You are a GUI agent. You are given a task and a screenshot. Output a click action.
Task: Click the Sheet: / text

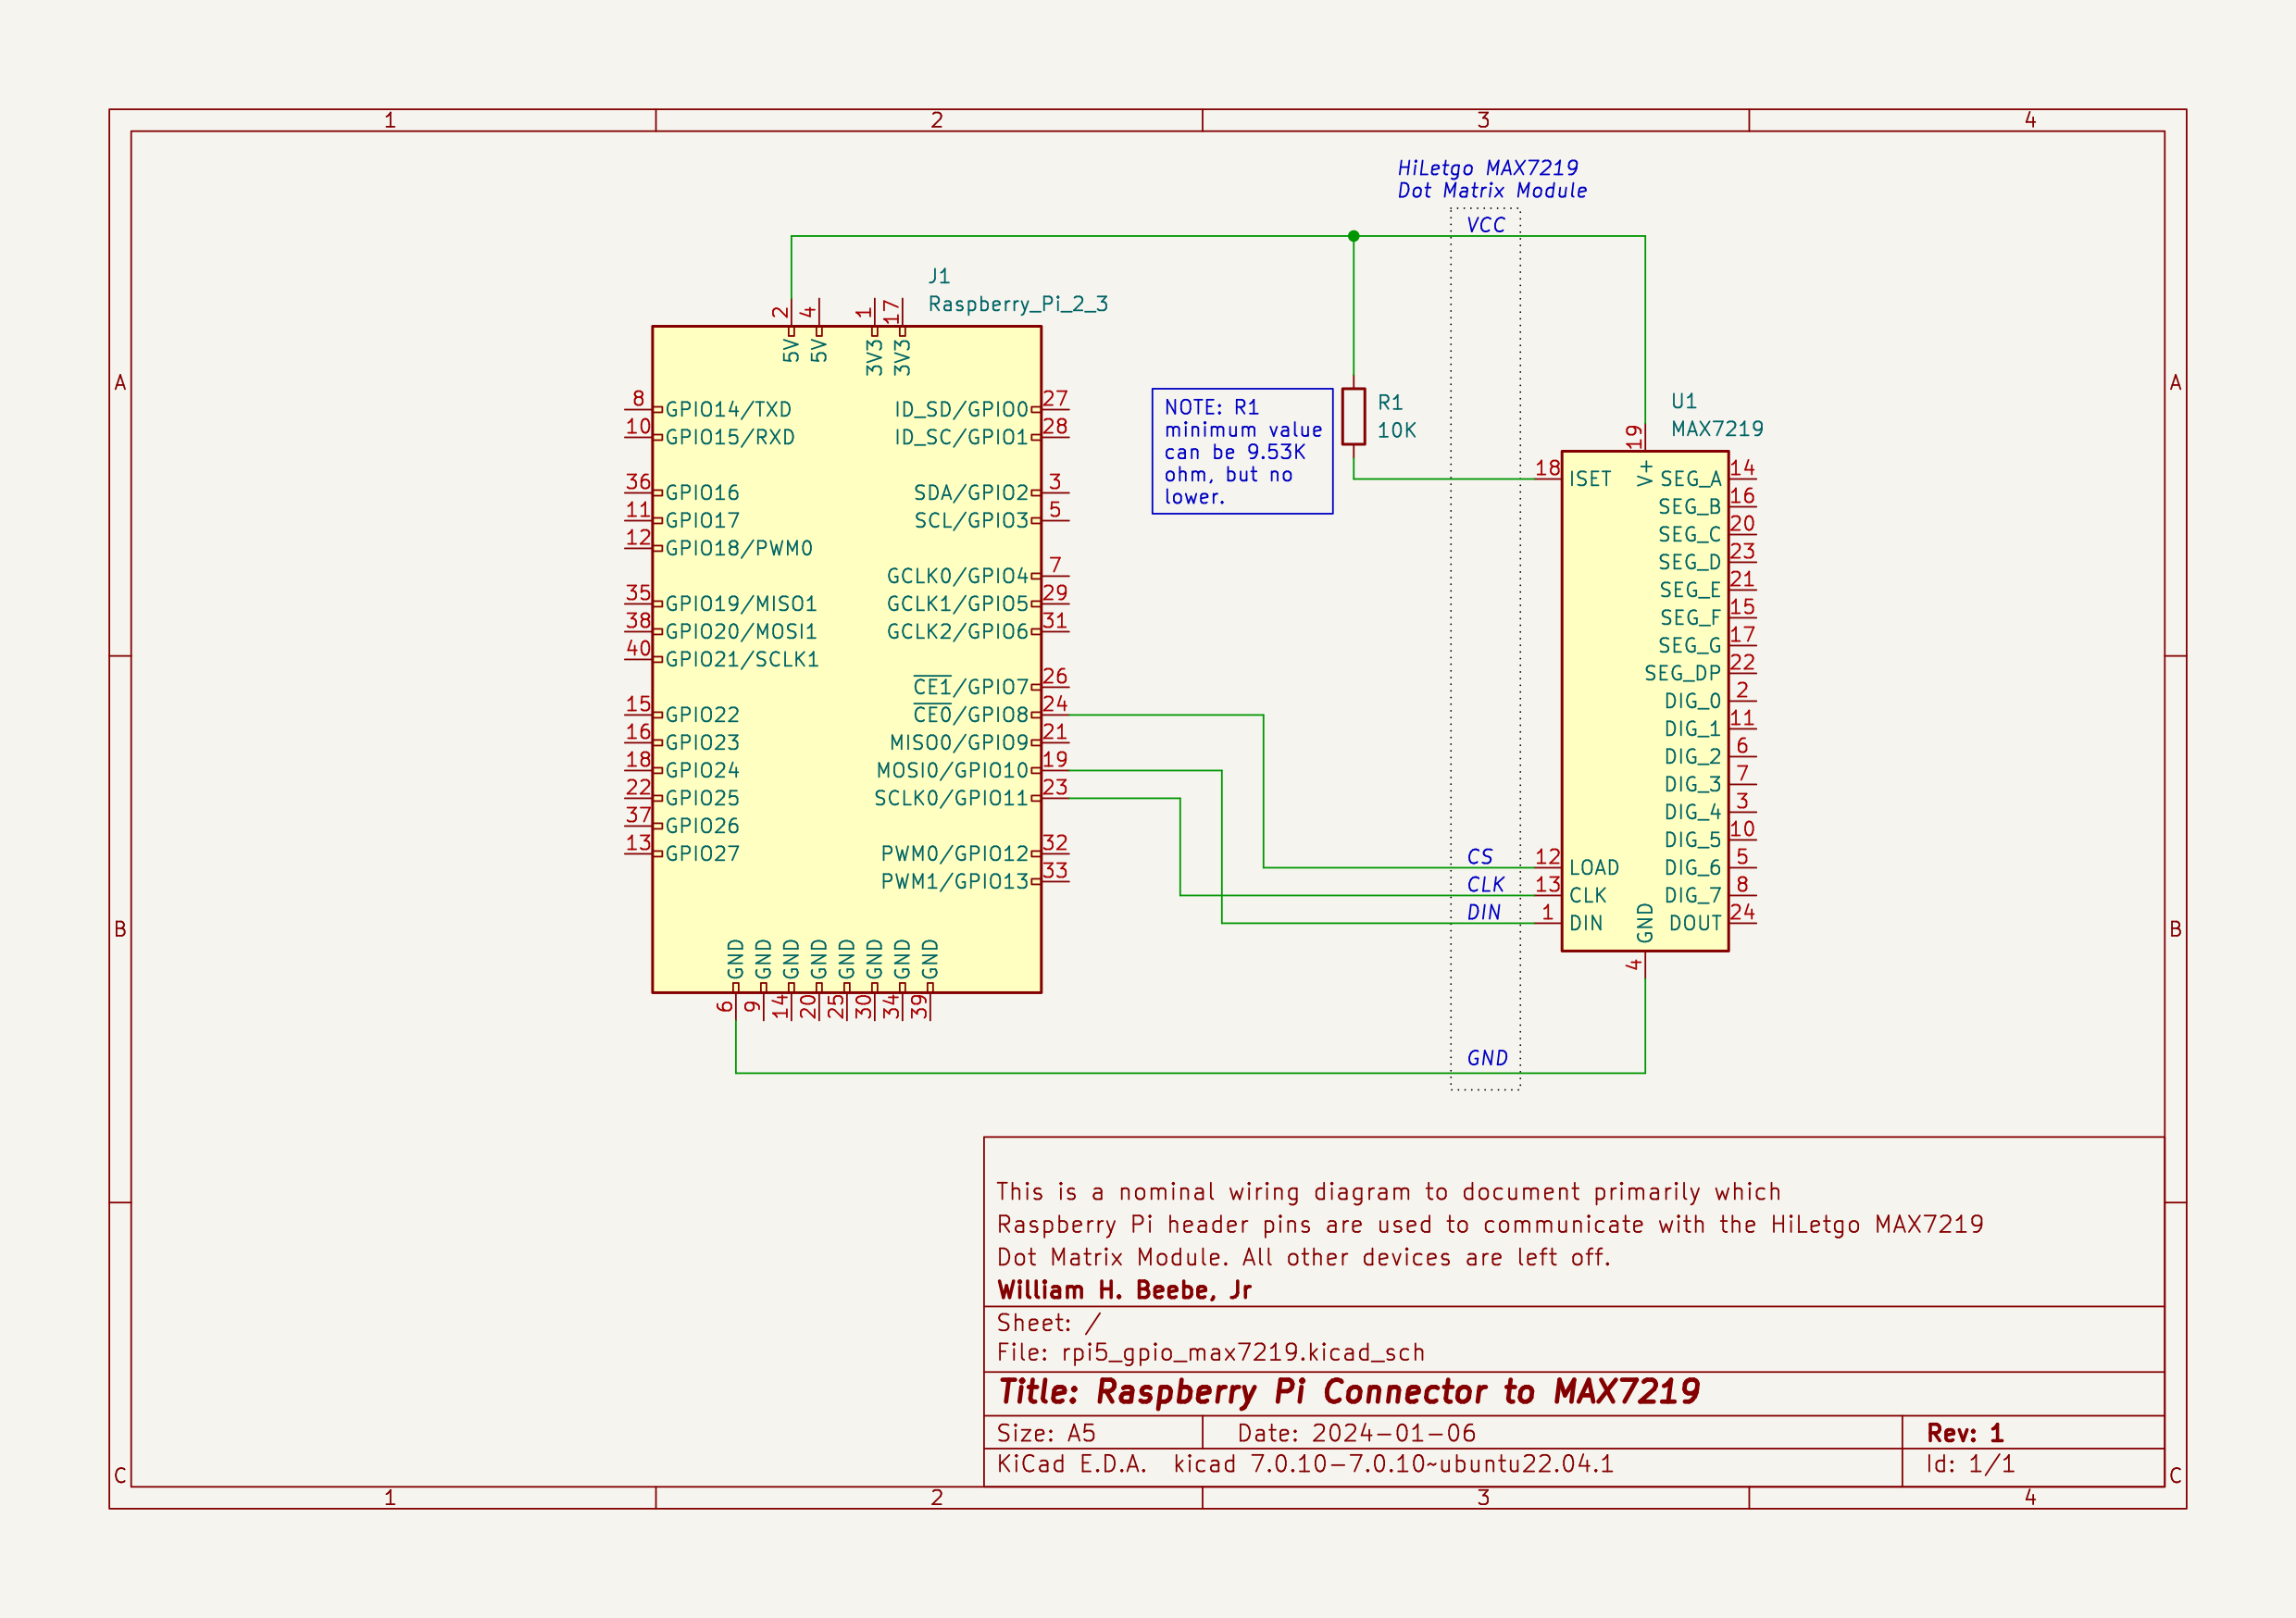[1048, 1323]
